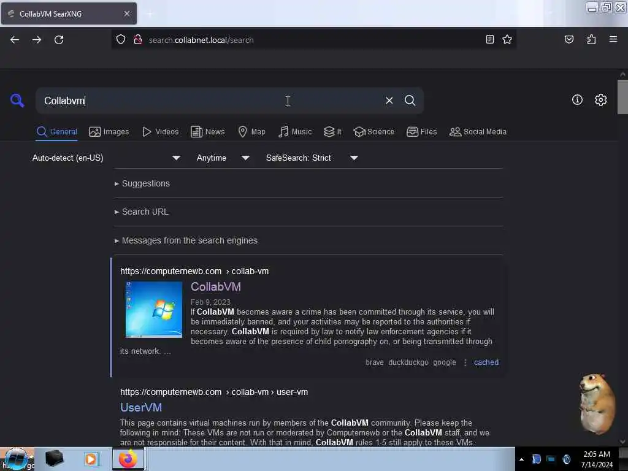This screenshot has height=471, width=628.
Task: Select the General category tab
Action: pos(56,132)
